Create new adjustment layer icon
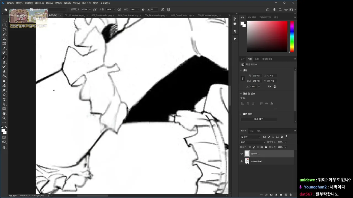This screenshot has width=353, height=198. click(x=276, y=195)
